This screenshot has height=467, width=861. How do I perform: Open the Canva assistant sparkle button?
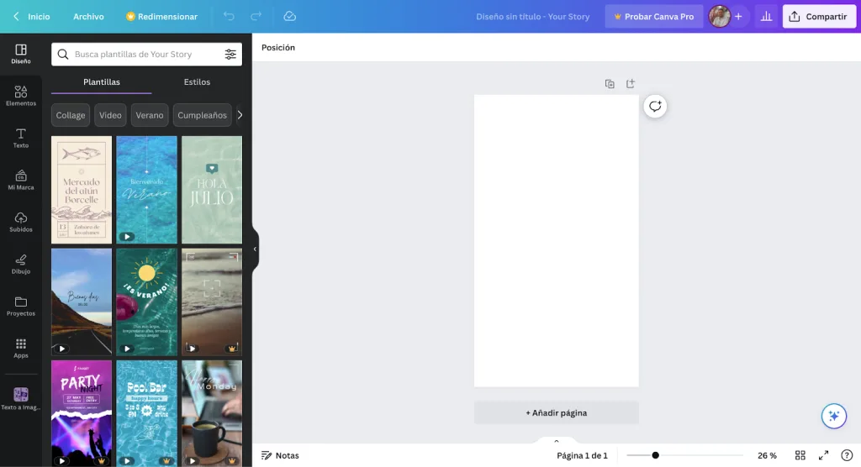pos(833,416)
